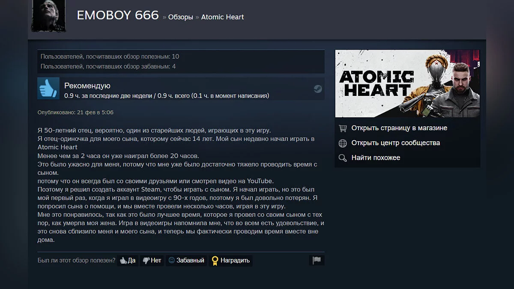Click the shopping cart store icon
The height and width of the screenshot is (289, 514).
coord(343,128)
